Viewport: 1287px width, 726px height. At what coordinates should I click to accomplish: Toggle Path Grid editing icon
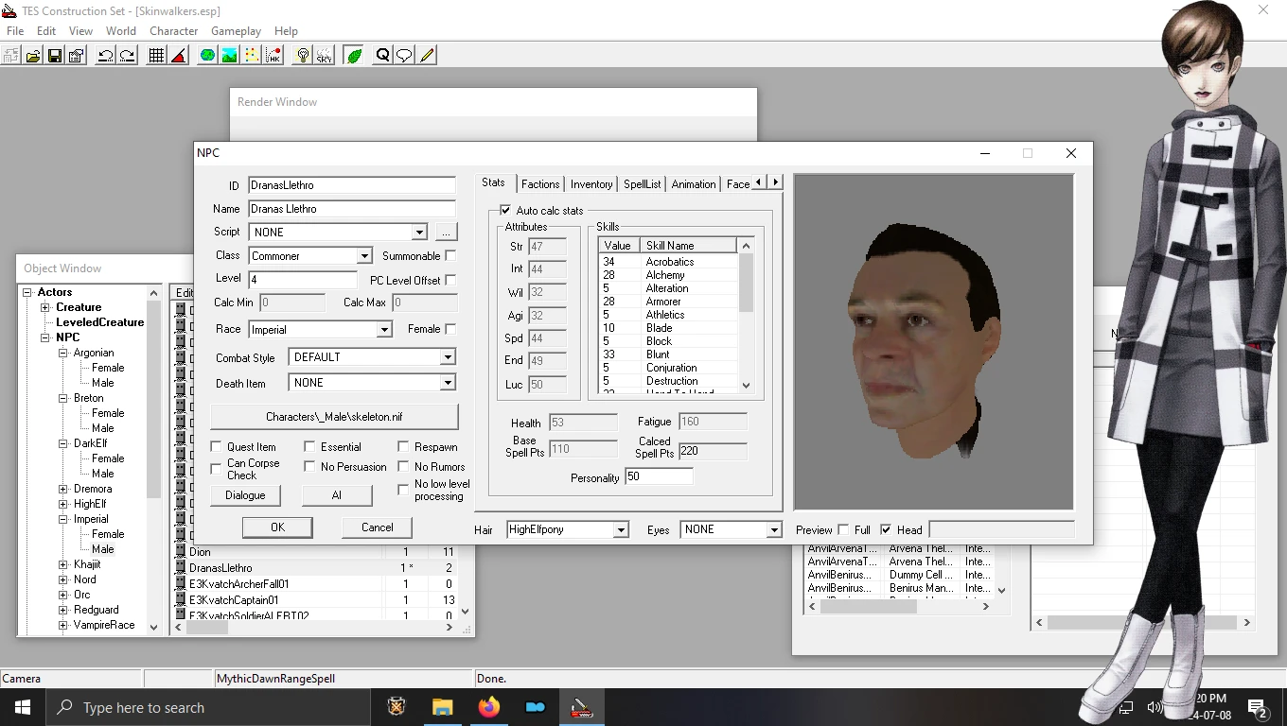point(251,56)
